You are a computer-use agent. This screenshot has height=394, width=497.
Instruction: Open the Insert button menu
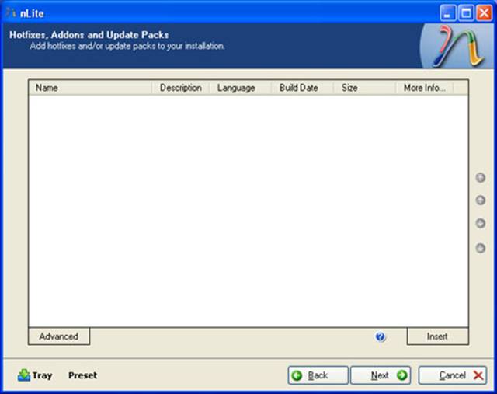coord(437,336)
